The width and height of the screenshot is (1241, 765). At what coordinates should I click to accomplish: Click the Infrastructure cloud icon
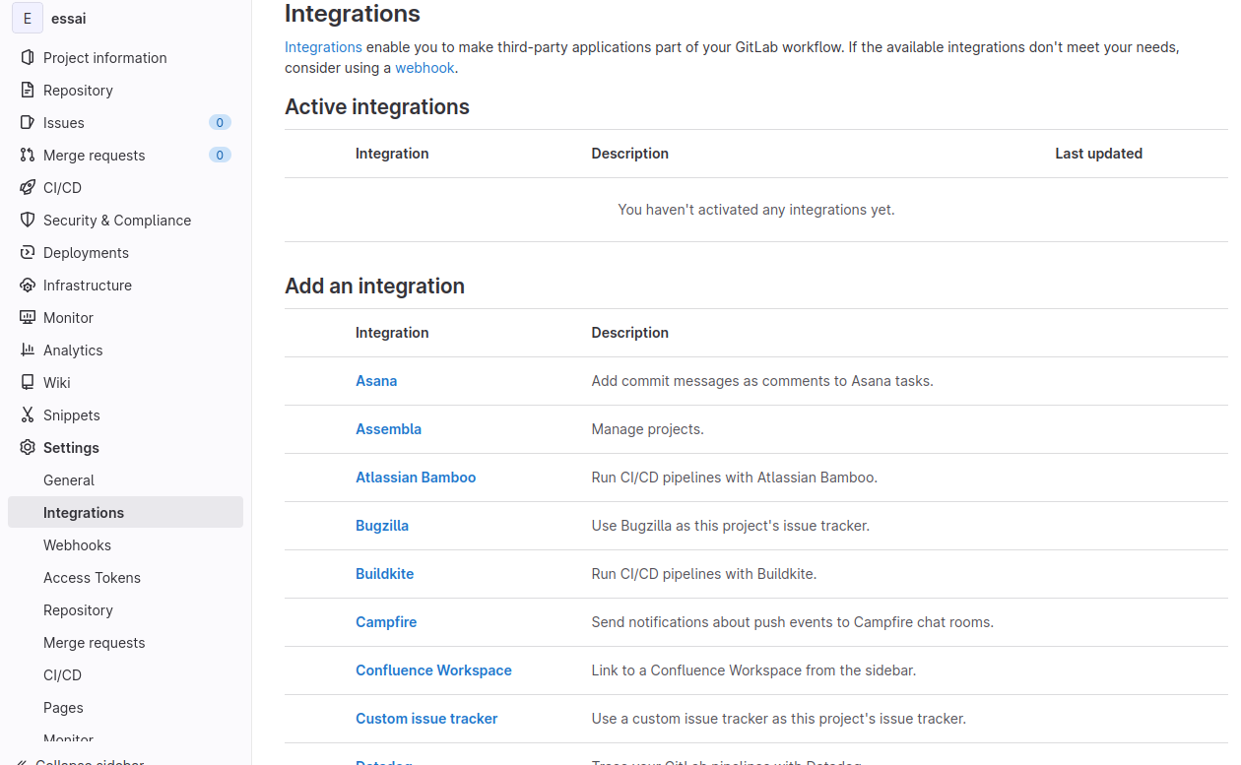[28, 286]
